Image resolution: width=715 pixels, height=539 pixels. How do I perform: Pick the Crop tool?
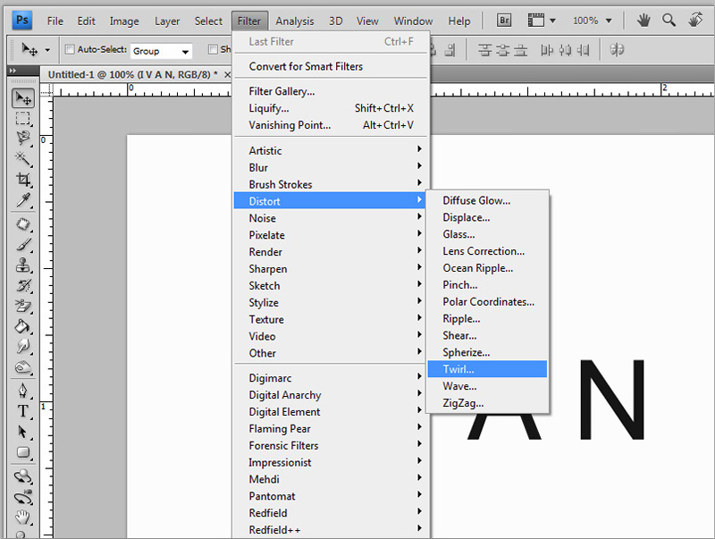[23, 179]
